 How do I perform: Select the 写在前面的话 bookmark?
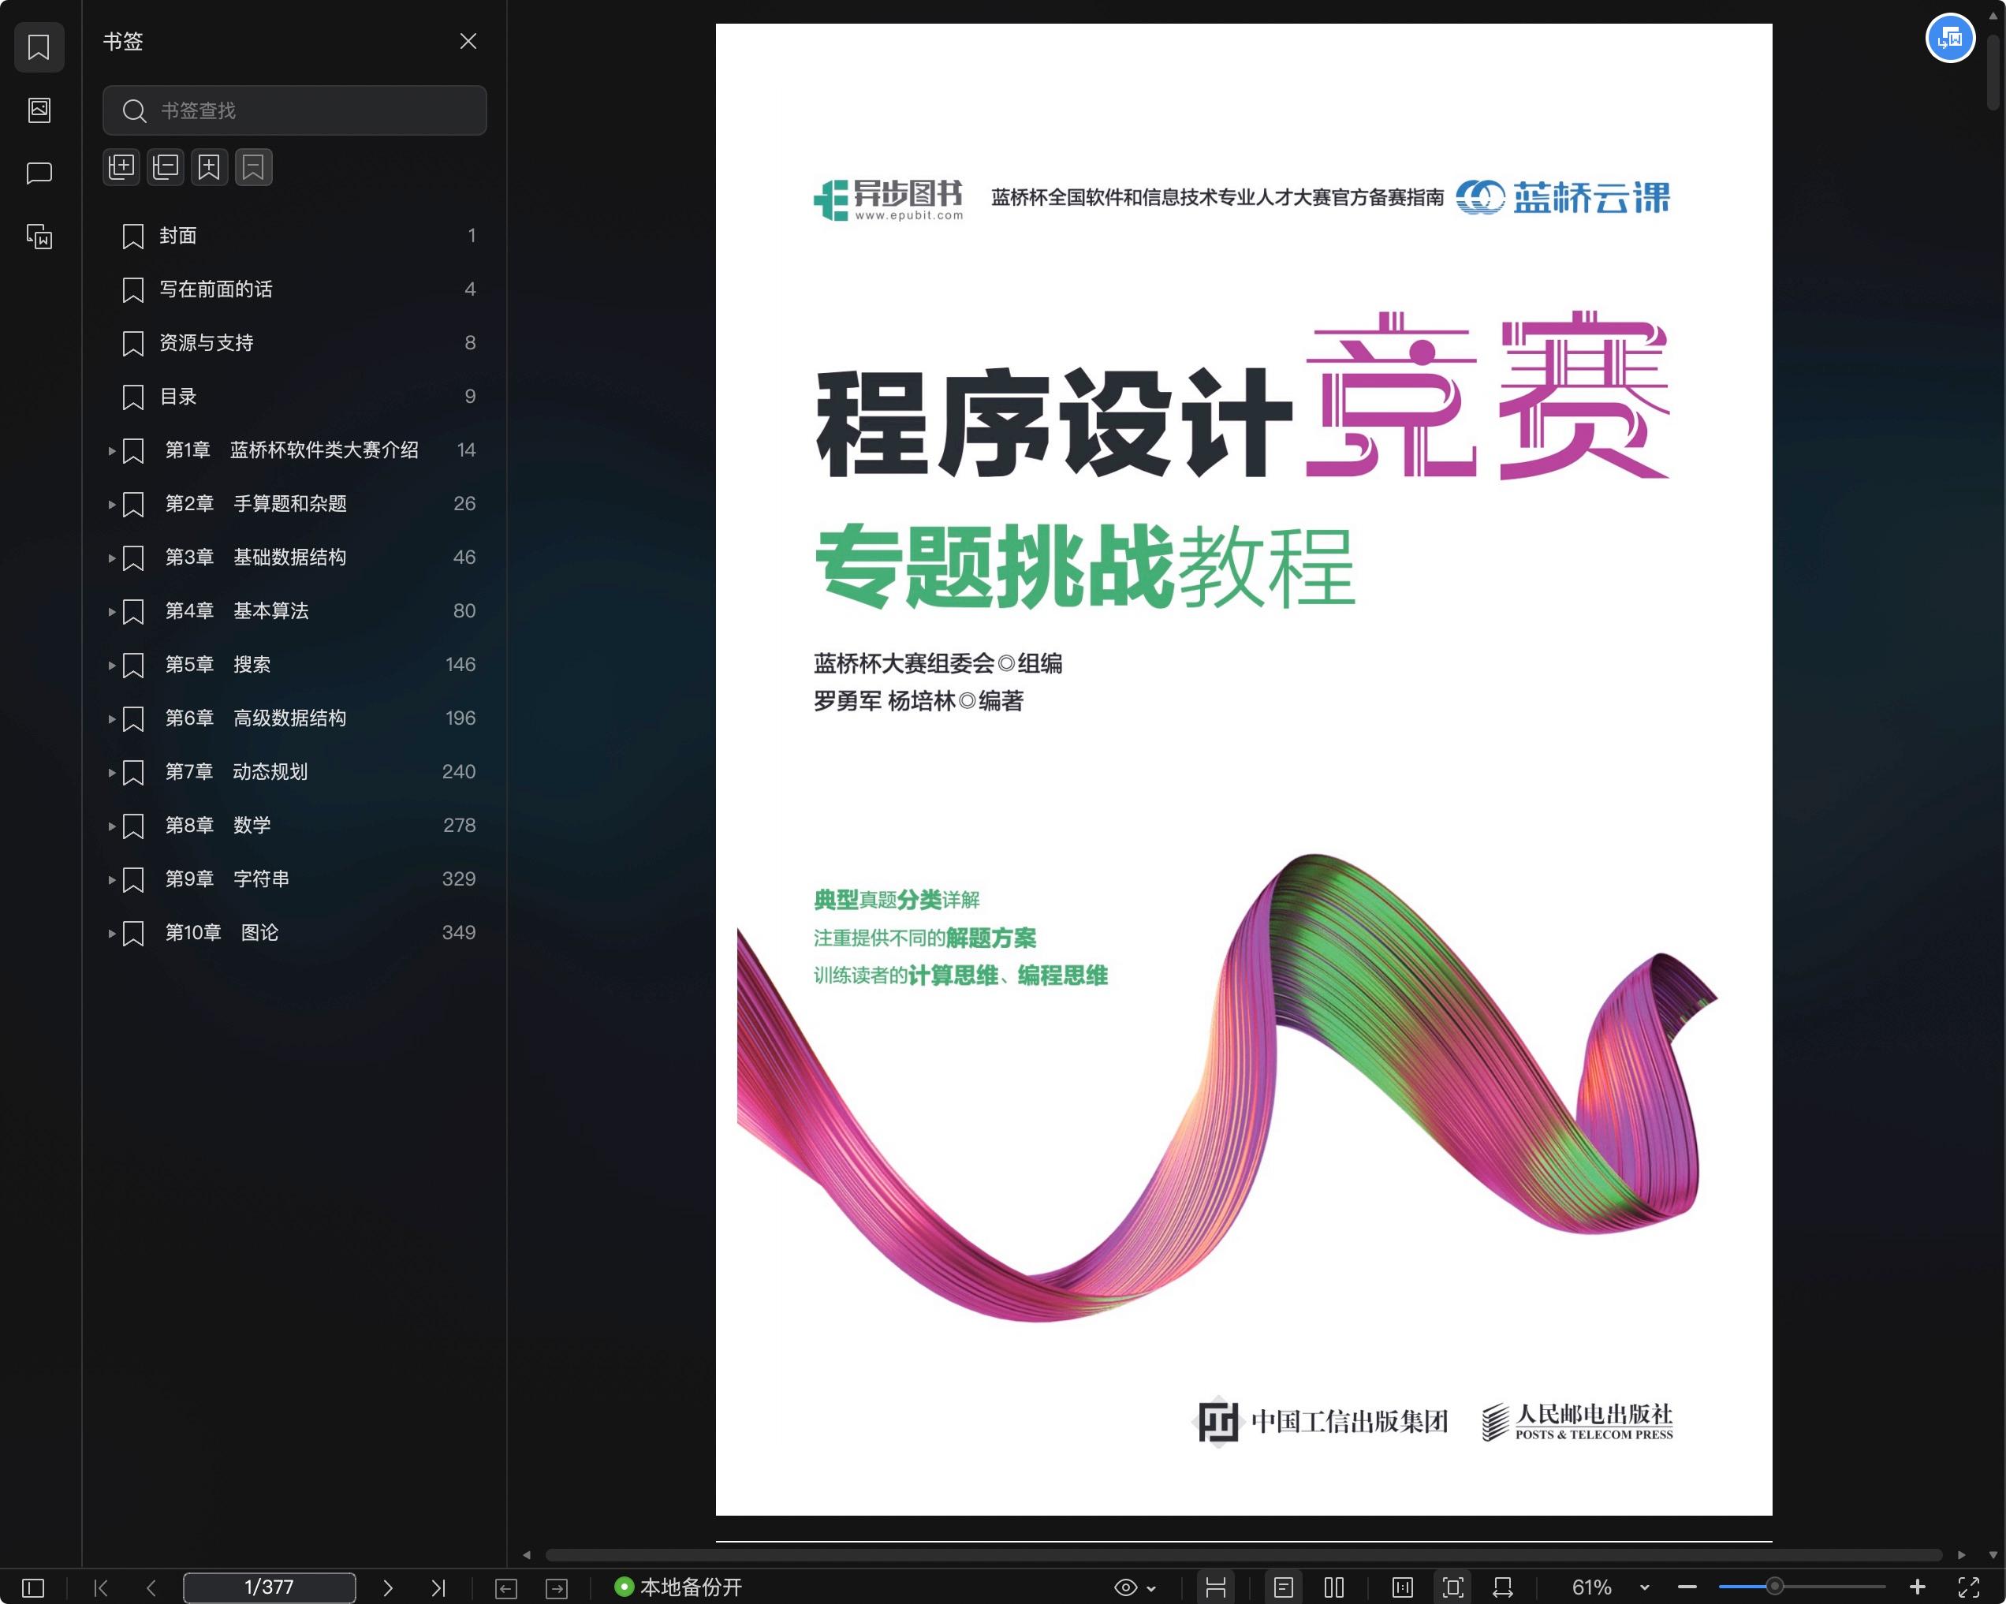[x=294, y=289]
